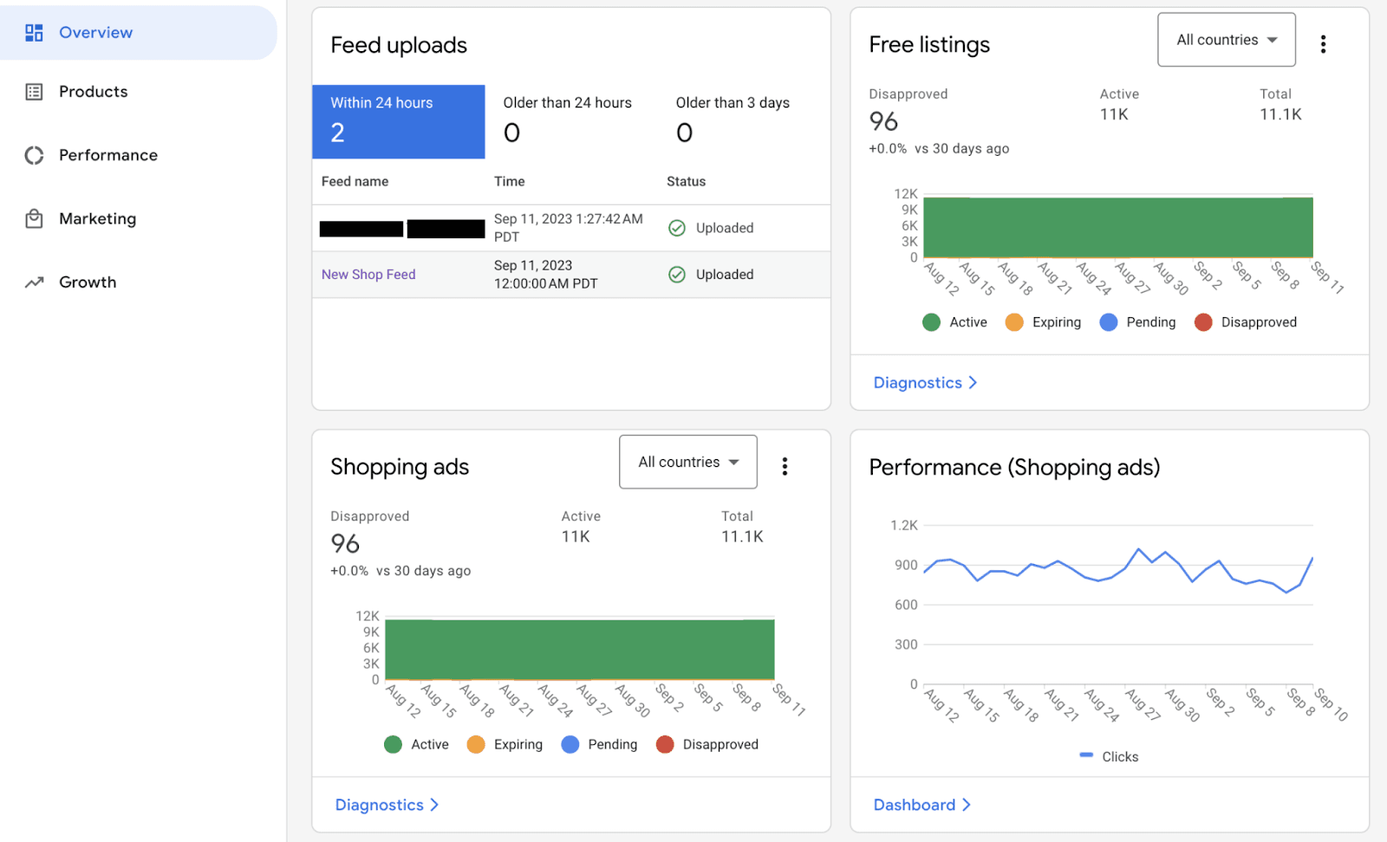Viewport: 1387px width, 842px height.
Task: Select the Marketing shopping bag icon
Action: click(x=34, y=218)
